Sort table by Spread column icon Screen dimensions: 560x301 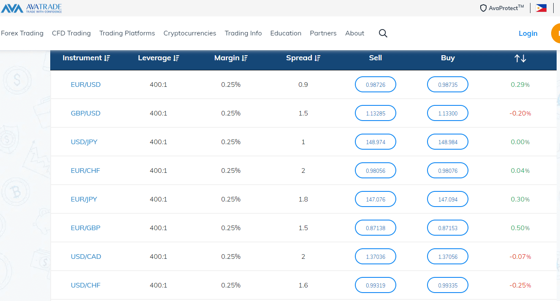point(317,58)
